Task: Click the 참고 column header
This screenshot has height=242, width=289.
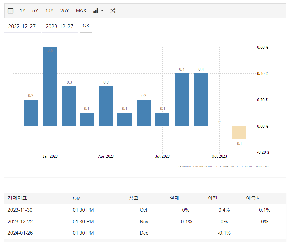Action: coord(133,198)
